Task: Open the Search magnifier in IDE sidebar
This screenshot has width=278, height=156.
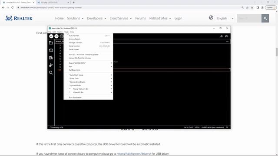Action: [51, 72]
